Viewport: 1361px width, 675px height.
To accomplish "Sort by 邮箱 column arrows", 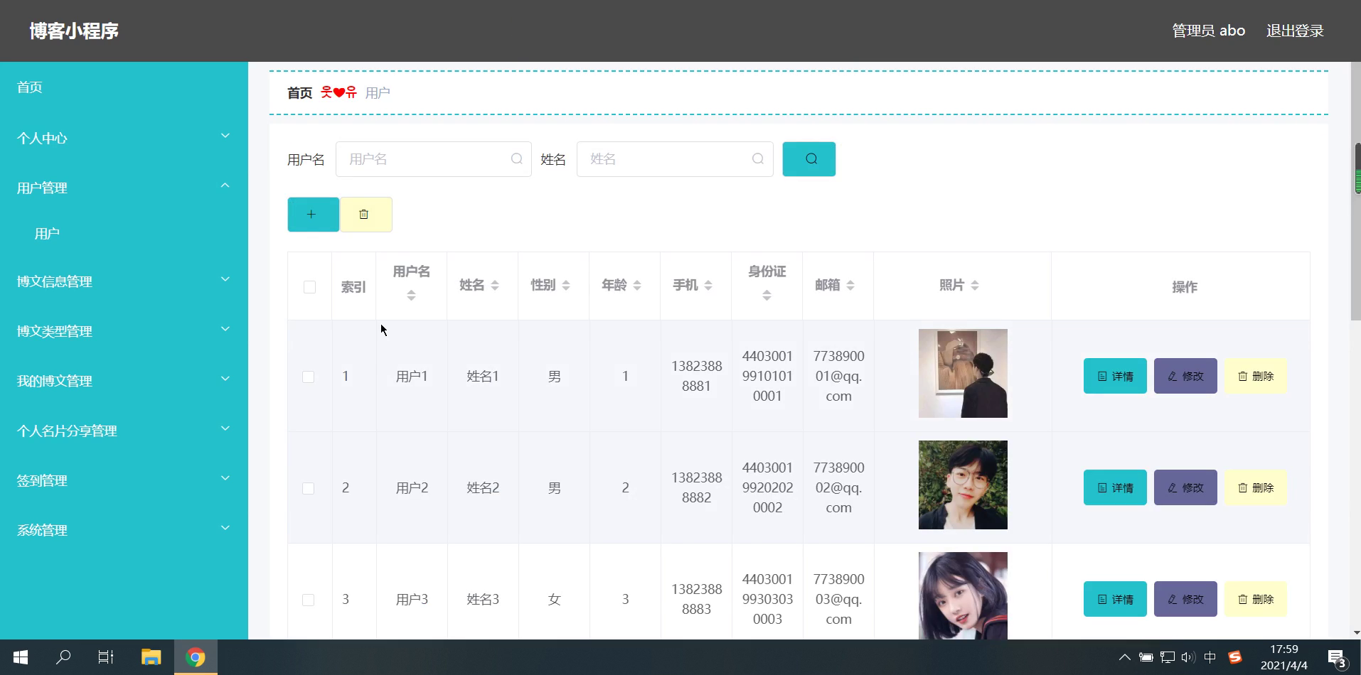I will [x=850, y=286].
